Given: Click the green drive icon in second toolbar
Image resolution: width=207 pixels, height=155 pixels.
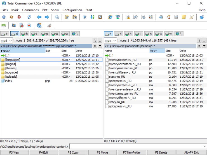Looking at the screenshot, I should [x=4, y=25].
